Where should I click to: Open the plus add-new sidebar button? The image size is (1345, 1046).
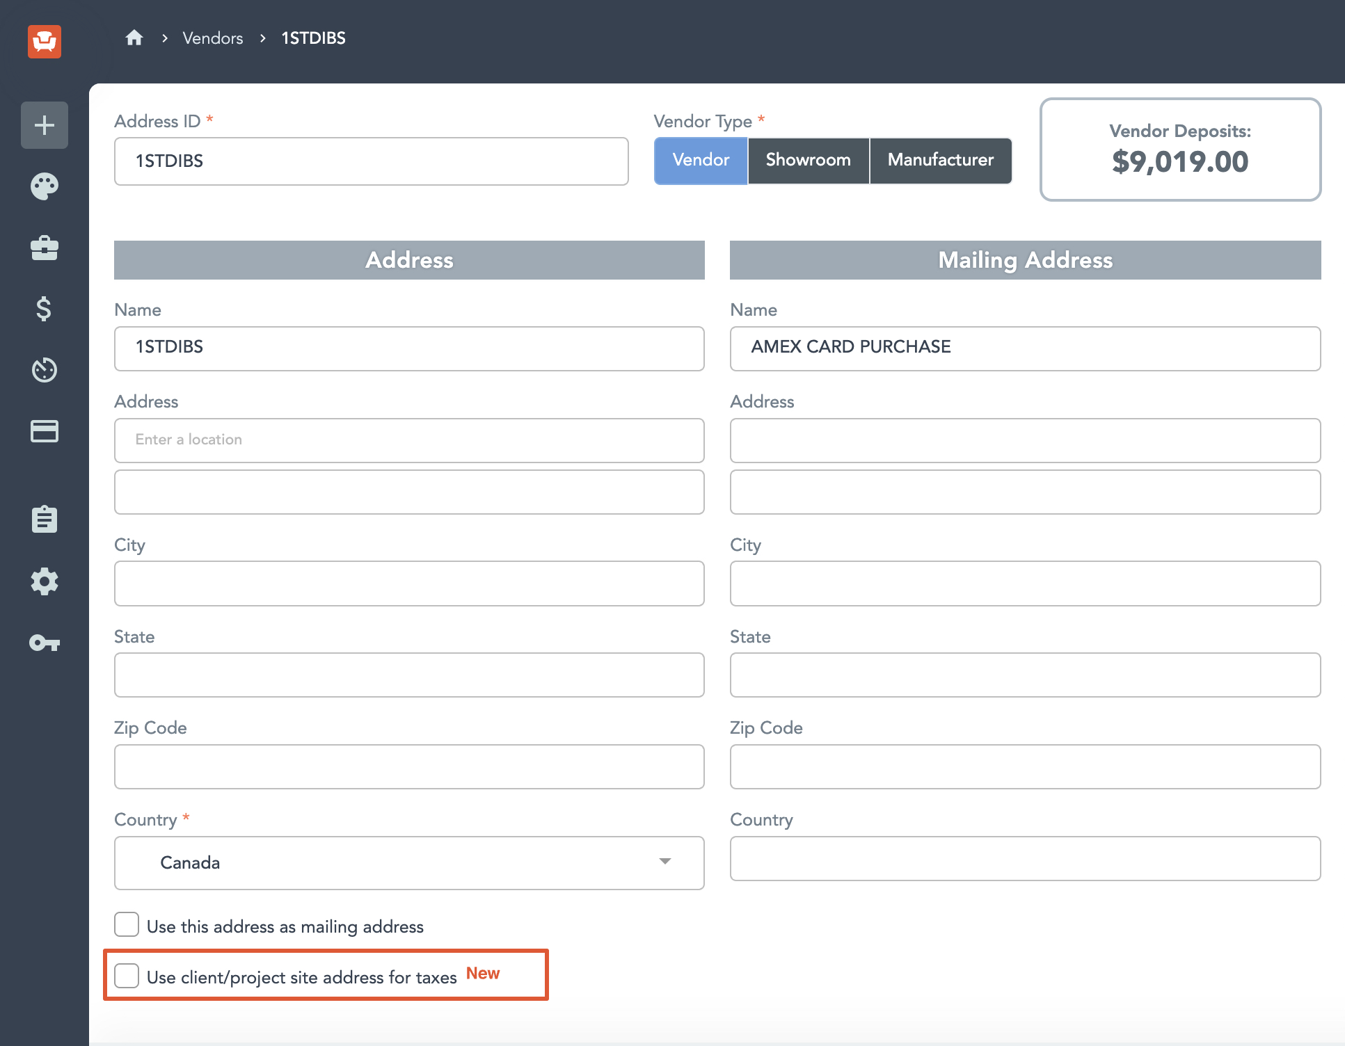[x=45, y=125]
